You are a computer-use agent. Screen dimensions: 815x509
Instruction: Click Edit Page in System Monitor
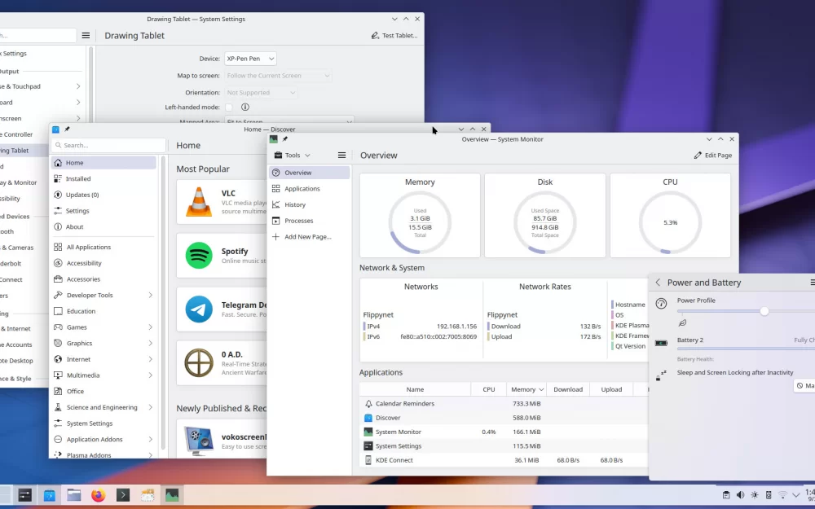coord(712,155)
